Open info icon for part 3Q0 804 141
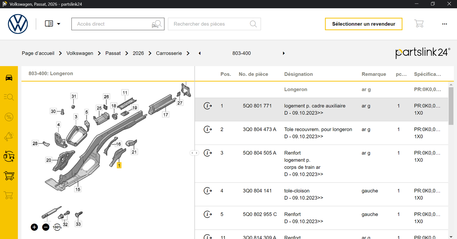Screen dimensions: 457x239 click(208, 191)
